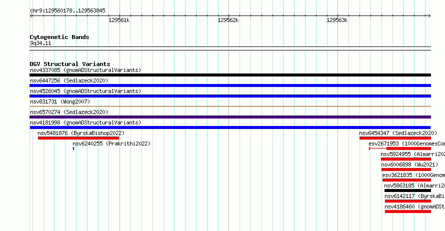Open the nsv5481876 (ByrskaBishop2022) label
The width and height of the screenshot is (445, 231).
pos(81,133)
